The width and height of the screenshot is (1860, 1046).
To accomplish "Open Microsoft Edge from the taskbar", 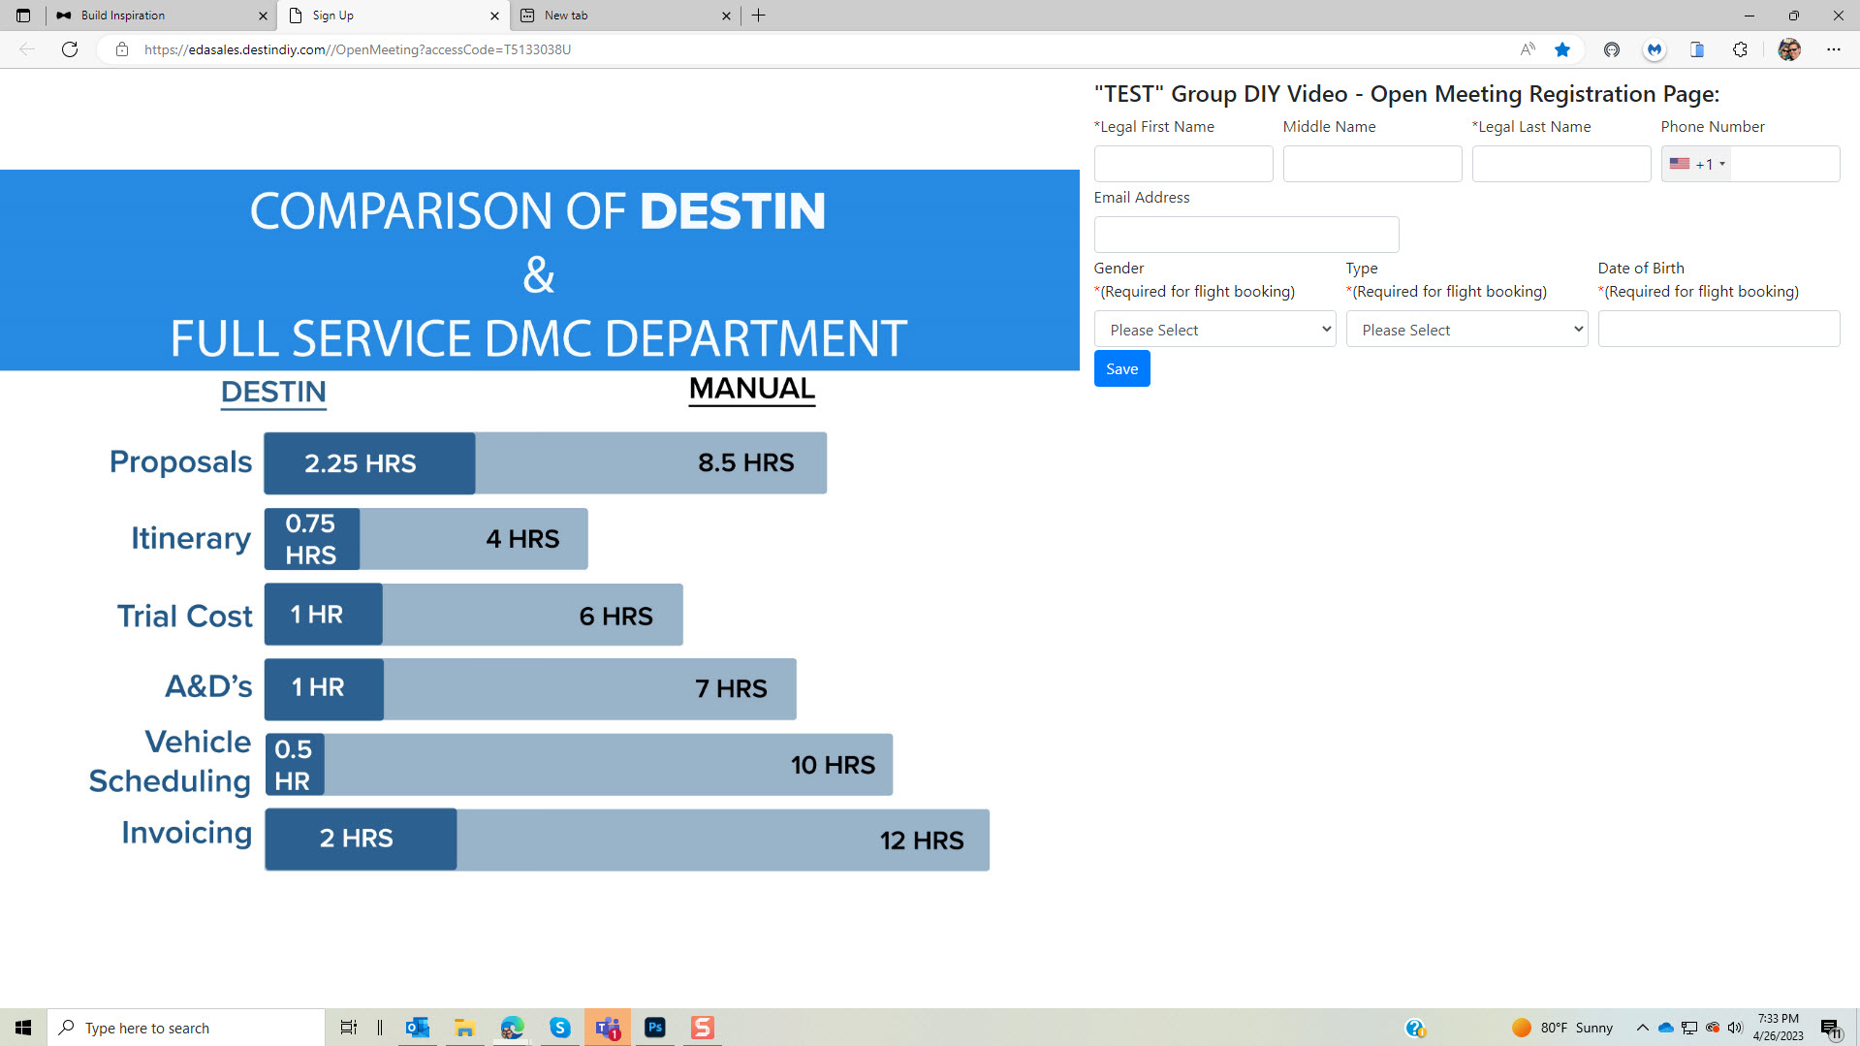I will pos(512,1028).
